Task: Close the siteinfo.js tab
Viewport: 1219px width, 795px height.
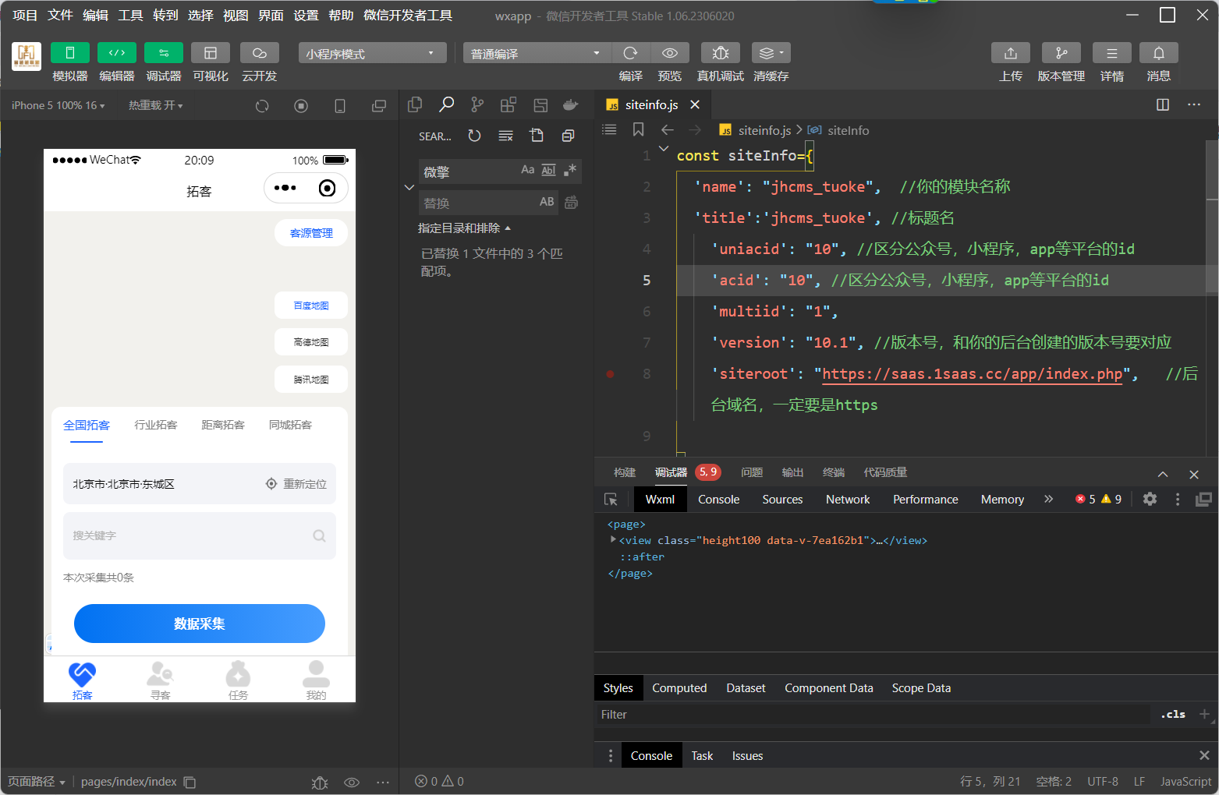Action: [x=695, y=104]
